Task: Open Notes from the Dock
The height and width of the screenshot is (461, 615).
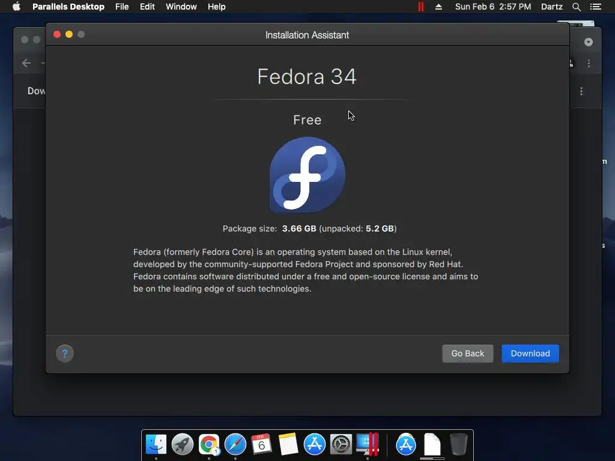Action: point(288,444)
